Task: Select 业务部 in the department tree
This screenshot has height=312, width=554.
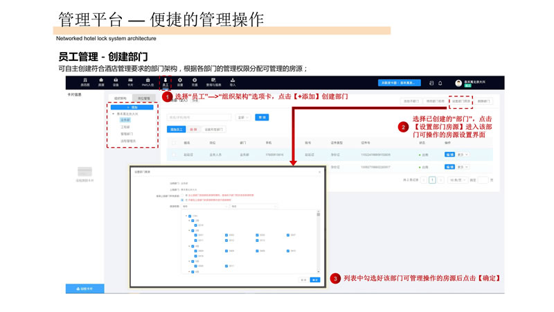Action: [125, 120]
